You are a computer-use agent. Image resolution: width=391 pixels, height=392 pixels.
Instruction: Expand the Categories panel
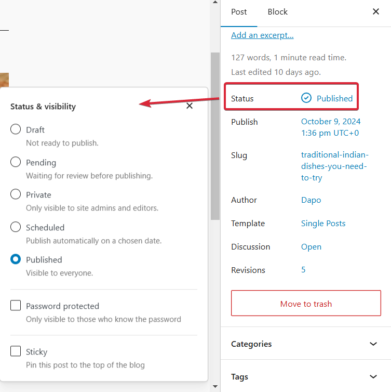click(x=373, y=344)
